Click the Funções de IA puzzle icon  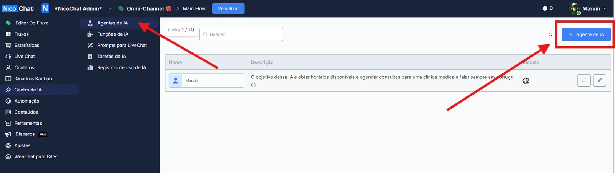point(90,34)
